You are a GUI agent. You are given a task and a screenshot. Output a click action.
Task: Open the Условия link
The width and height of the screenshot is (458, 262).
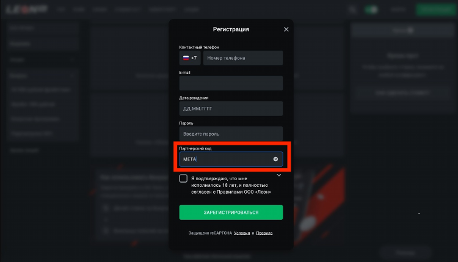click(242, 233)
